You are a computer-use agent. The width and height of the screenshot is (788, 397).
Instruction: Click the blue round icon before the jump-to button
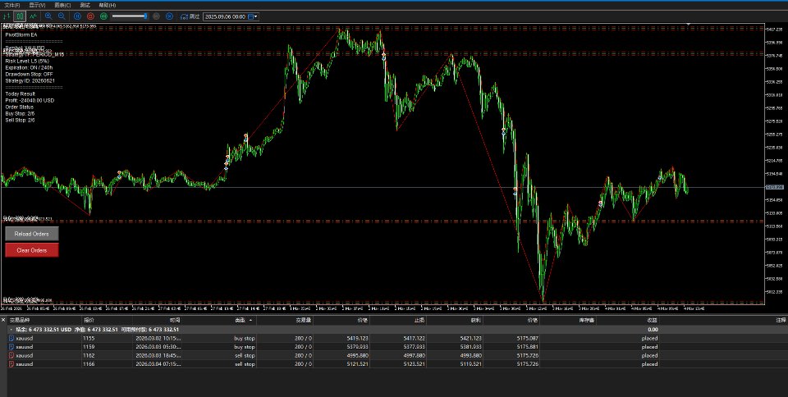coord(169,16)
